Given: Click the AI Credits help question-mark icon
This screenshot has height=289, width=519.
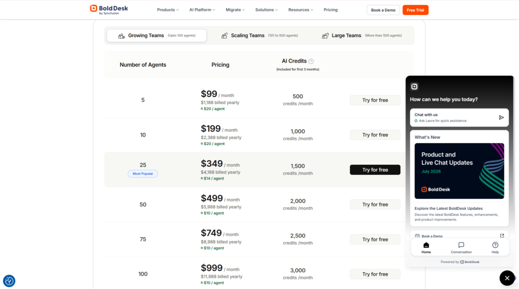Looking at the screenshot, I should pos(311,61).
